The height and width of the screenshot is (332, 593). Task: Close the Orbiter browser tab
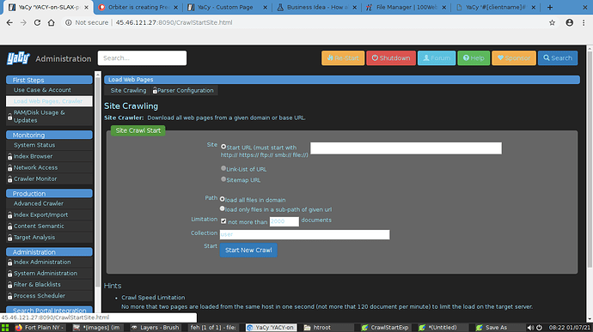coord(175,7)
